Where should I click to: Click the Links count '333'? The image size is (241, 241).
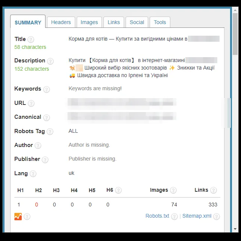coord(213,205)
